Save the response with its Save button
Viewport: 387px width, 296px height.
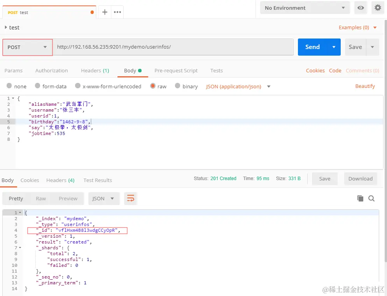324,179
